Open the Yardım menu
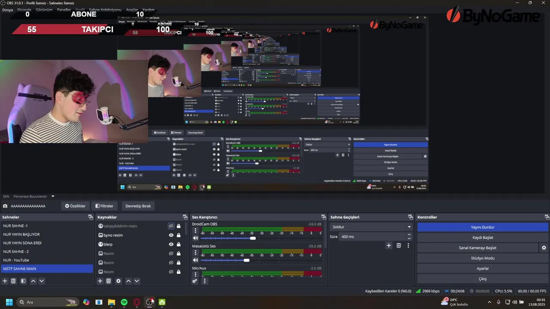Viewport: 550px width, 309px height. (148, 9)
